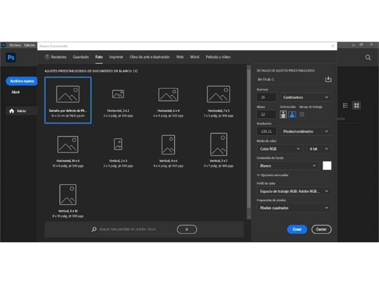Screen dimensions: 379x284
Task: Select the Vertical, 5 x 7 preset
Action: (219, 150)
